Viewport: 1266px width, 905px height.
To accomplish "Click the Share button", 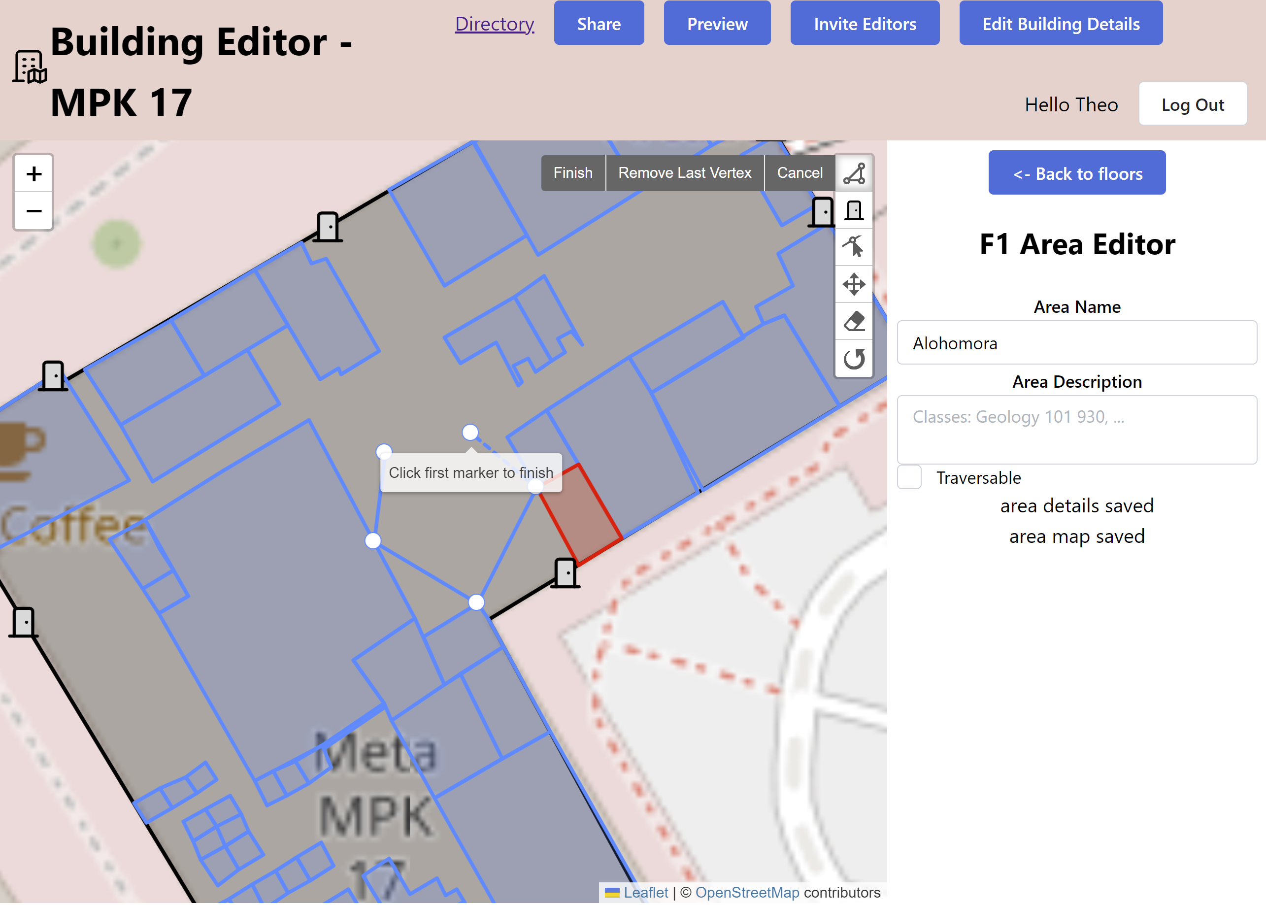I will pyautogui.click(x=599, y=24).
